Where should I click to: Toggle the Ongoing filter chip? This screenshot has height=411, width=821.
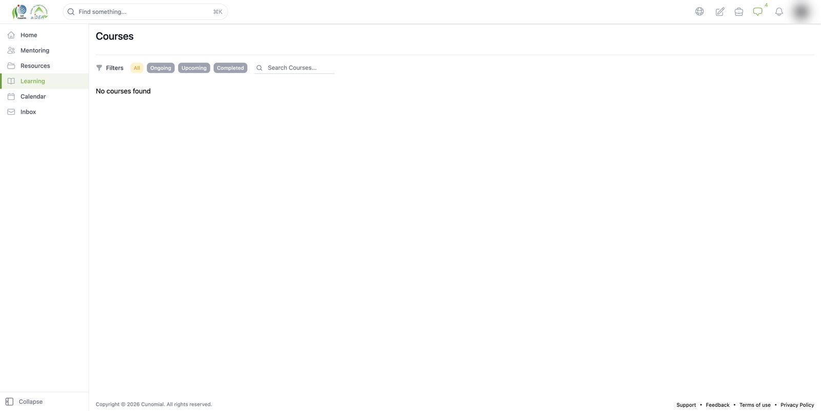point(161,68)
